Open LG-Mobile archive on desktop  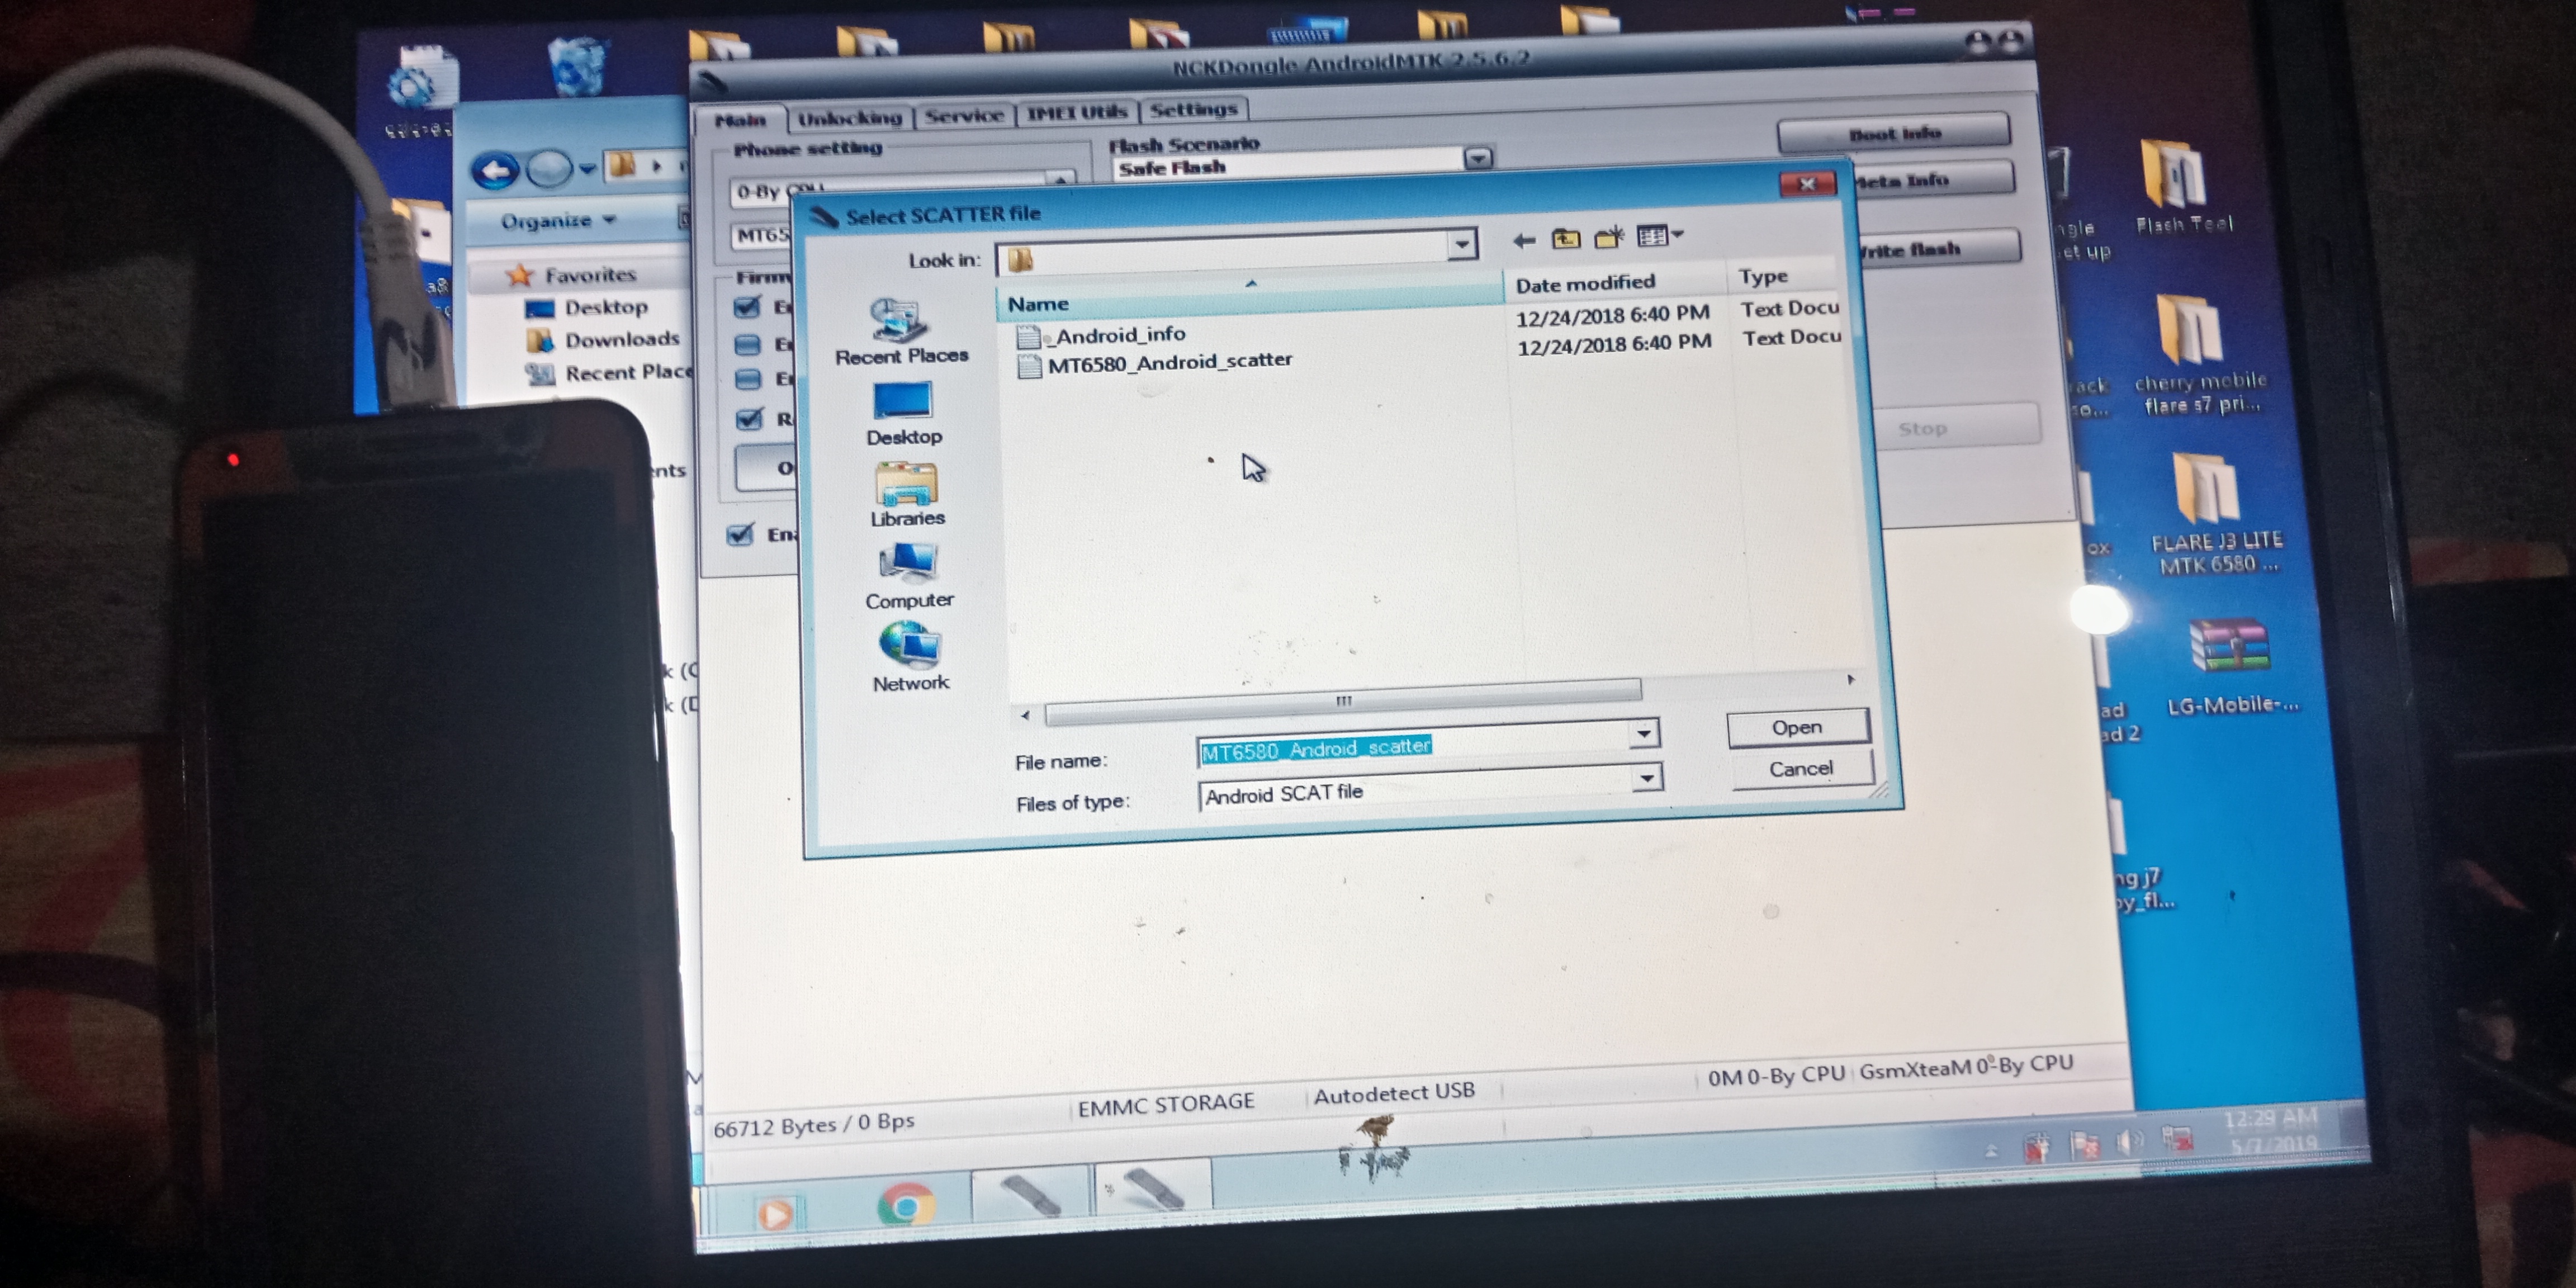click(2231, 666)
